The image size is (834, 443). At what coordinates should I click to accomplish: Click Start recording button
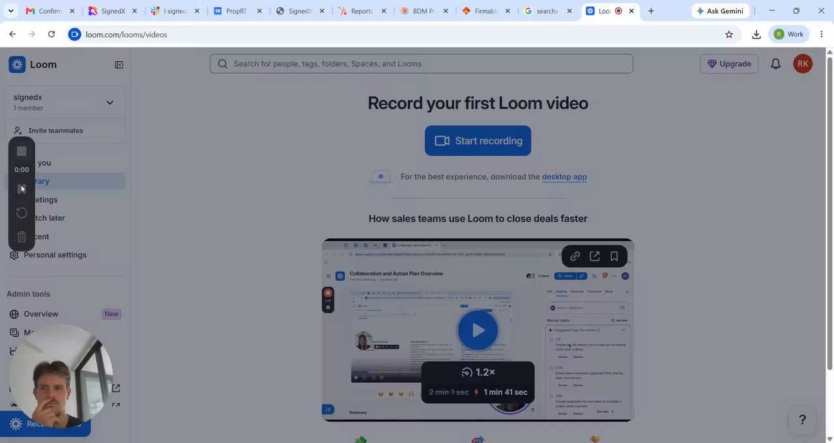click(478, 141)
